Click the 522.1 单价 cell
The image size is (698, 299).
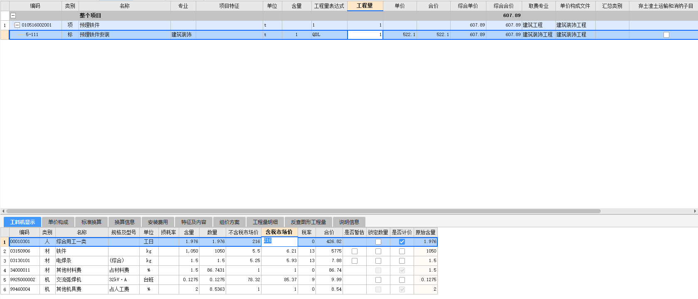tap(400, 35)
